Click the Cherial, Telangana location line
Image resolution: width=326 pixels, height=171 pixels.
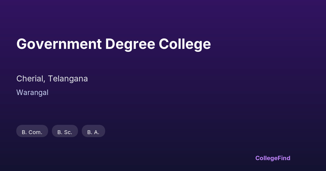pyautogui.click(x=52, y=79)
